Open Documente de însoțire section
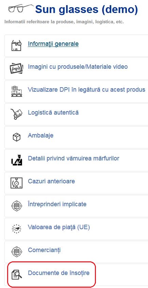This screenshot has height=288, width=148. coord(59,273)
